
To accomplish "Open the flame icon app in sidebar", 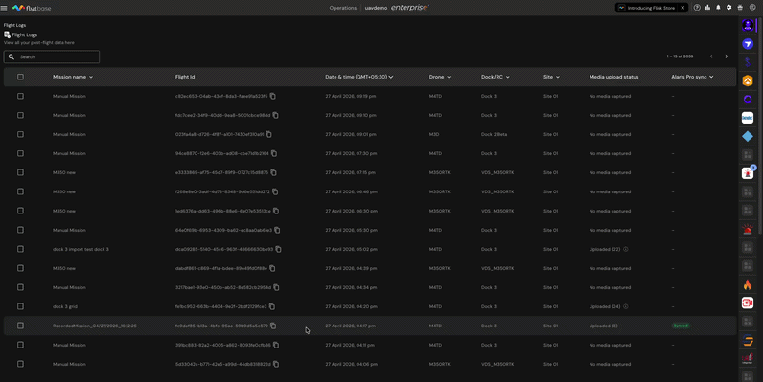I will (x=748, y=284).
